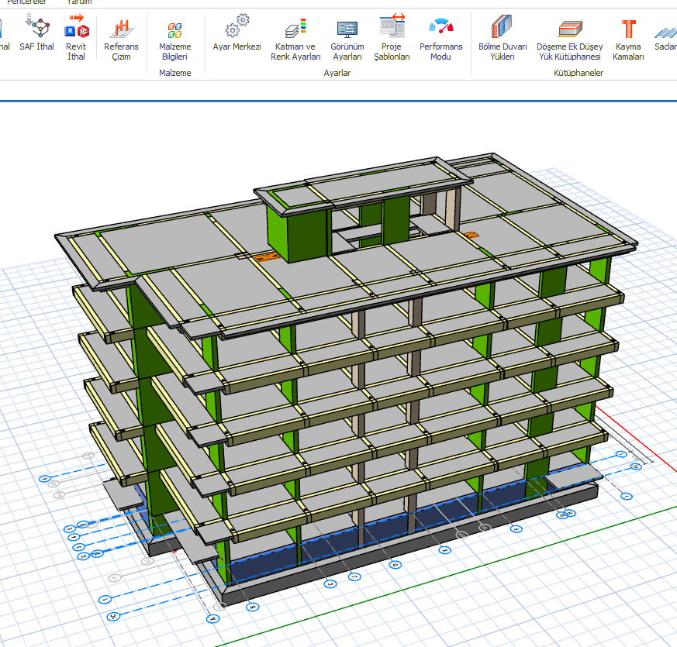The image size is (677, 647).
Task: Open the Ayar Merkezi settings center
Action: coord(237,29)
